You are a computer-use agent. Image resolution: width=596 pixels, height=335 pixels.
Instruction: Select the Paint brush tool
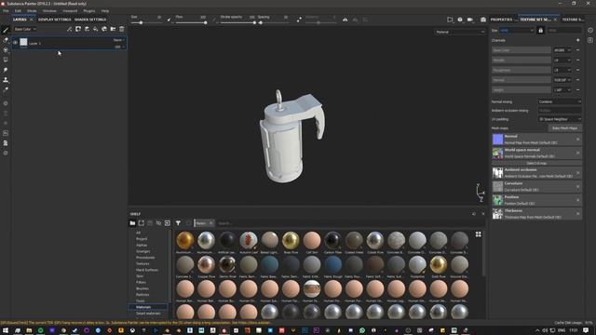point(6,30)
